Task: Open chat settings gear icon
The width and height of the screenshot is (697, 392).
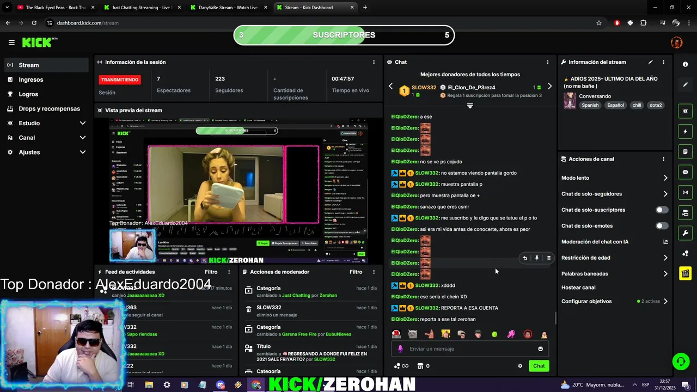Action: coord(520,366)
